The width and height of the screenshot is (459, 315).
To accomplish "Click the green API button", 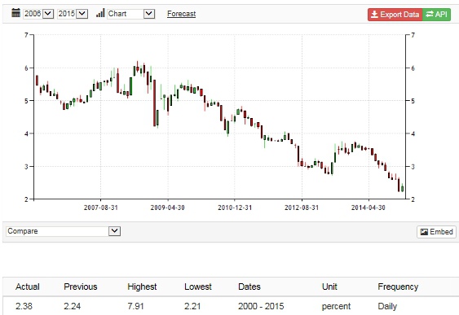I will click(436, 15).
